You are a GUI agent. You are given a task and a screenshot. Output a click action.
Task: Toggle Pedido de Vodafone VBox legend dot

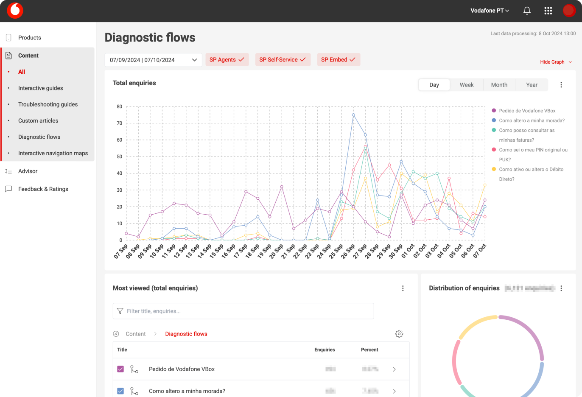tap(494, 111)
